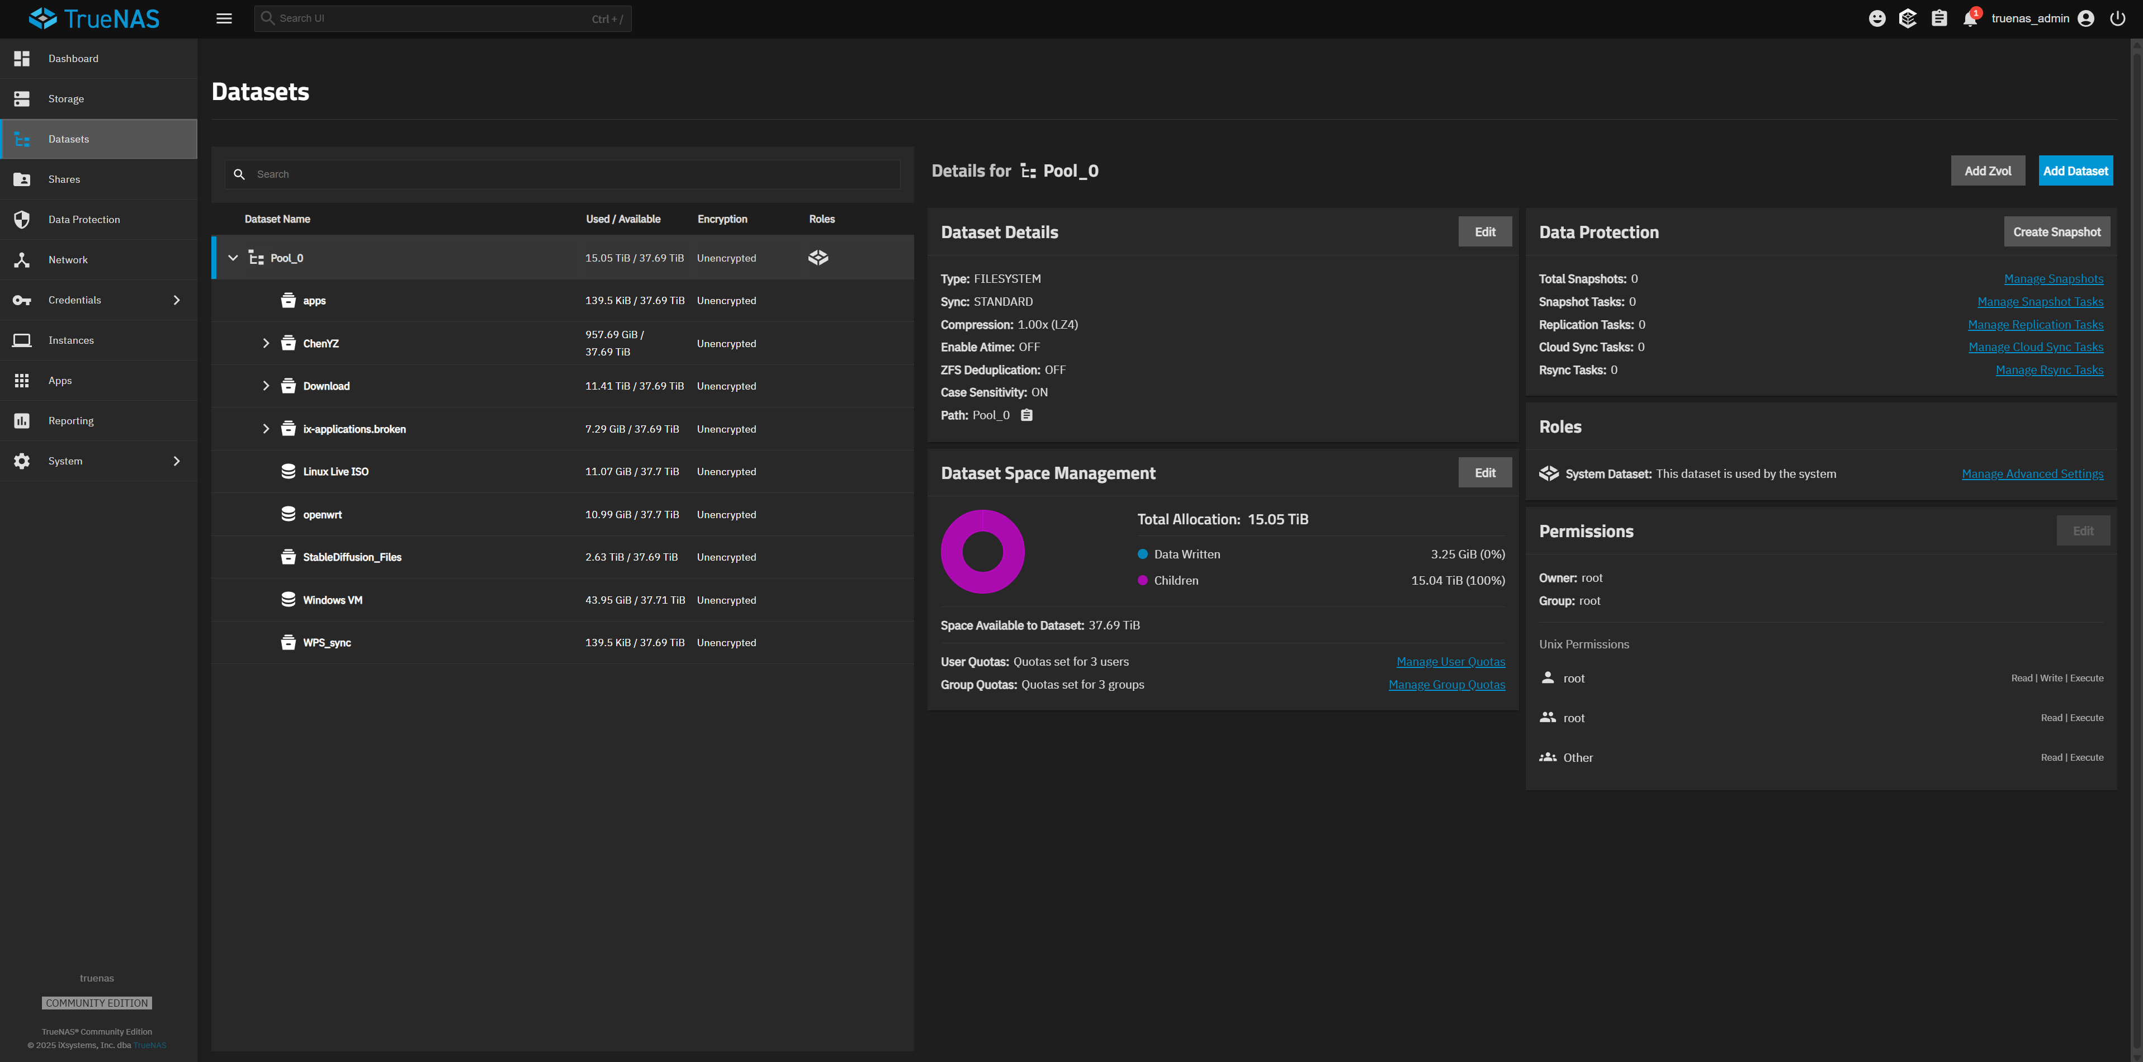Click the TrueNAS footer link
This screenshot has height=1062, width=2143.
pos(150,1045)
